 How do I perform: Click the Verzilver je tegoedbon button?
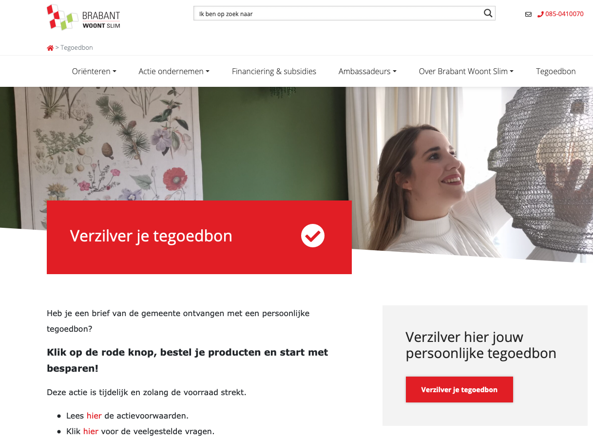pos(459,390)
